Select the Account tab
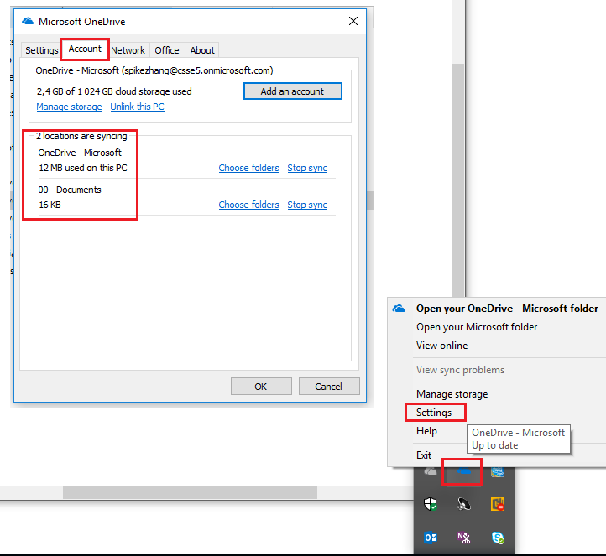This screenshot has width=606, height=556. [85, 49]
